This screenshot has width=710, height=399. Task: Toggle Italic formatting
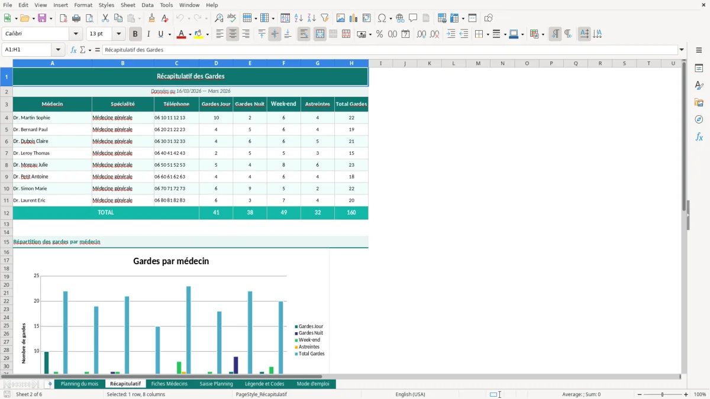click(x=148, y=34)
